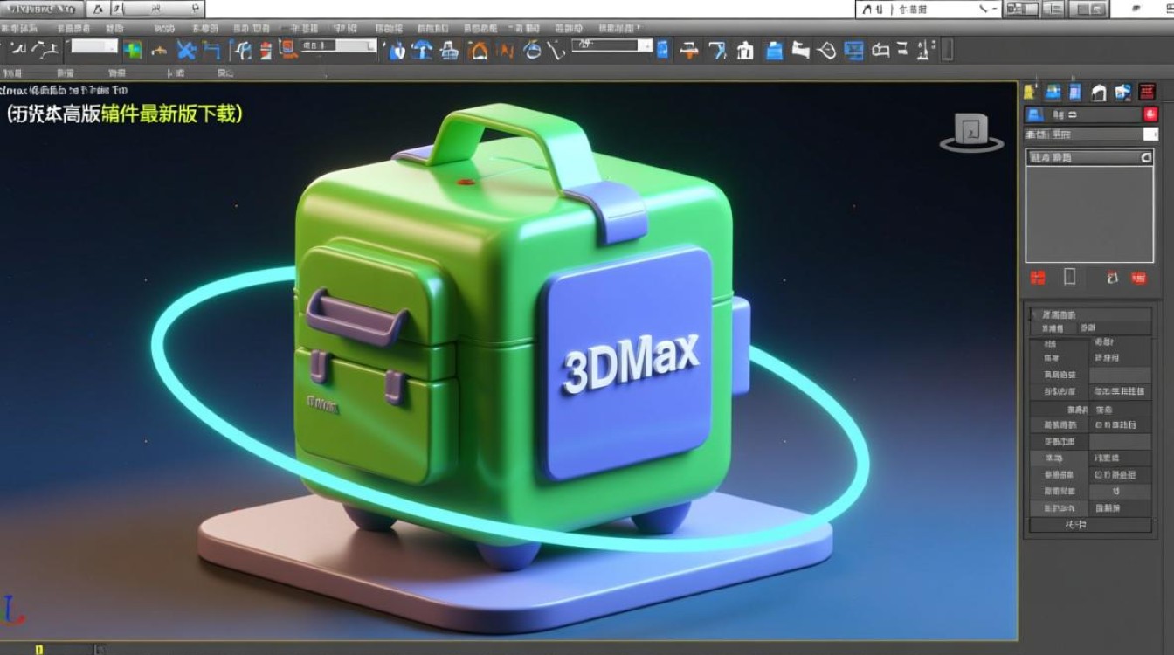Image resolution: width=1174 pixels, height=655 pixels.
Task: Enable the red toggle at top of command panel
Action: (1150, 114)
